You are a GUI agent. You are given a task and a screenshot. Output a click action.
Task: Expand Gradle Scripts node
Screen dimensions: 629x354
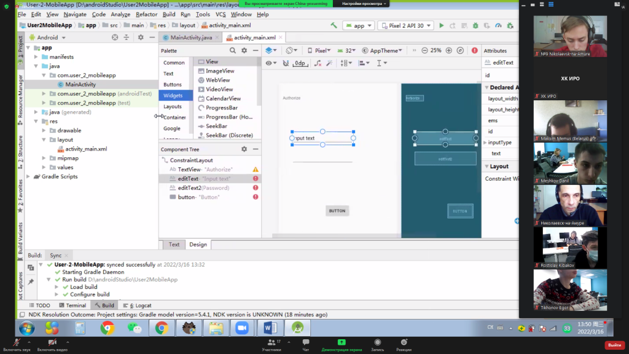click(x=28, y=176)
